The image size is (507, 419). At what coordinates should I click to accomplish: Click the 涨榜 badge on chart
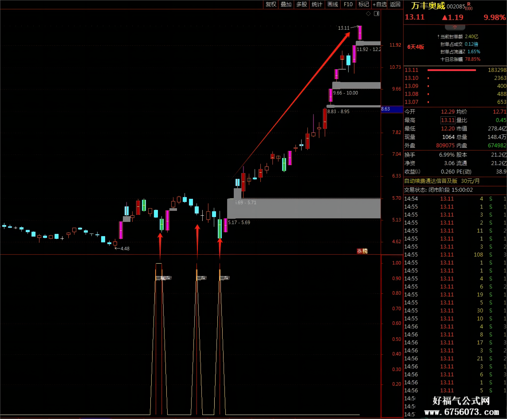(x=362, y=251)
